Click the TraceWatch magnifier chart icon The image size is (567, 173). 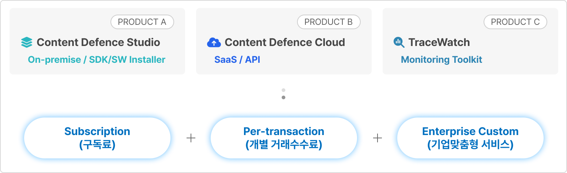click(x=399, y=43)
